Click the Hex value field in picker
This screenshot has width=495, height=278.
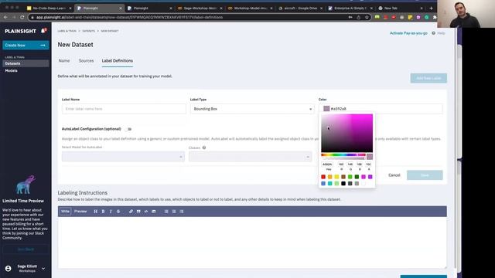click(x=328, y=164)
